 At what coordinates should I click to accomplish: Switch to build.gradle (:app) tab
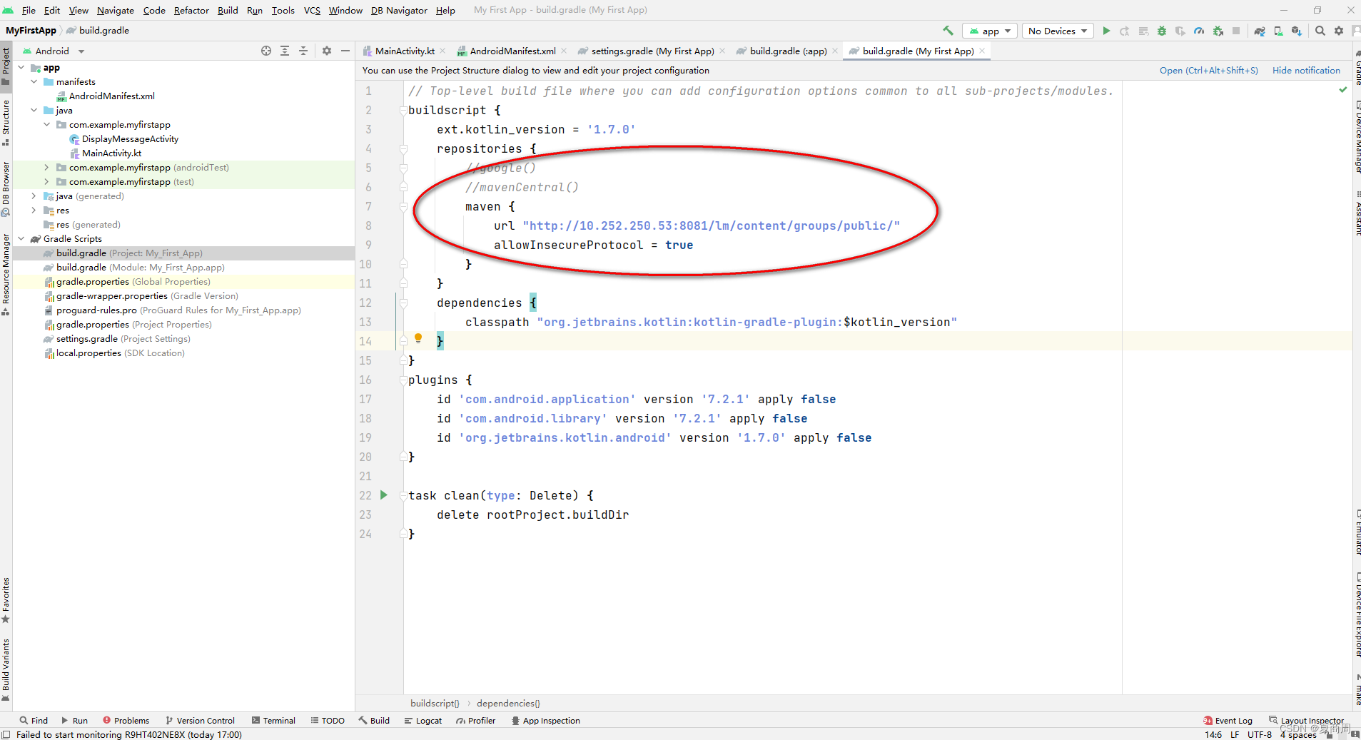788,51
